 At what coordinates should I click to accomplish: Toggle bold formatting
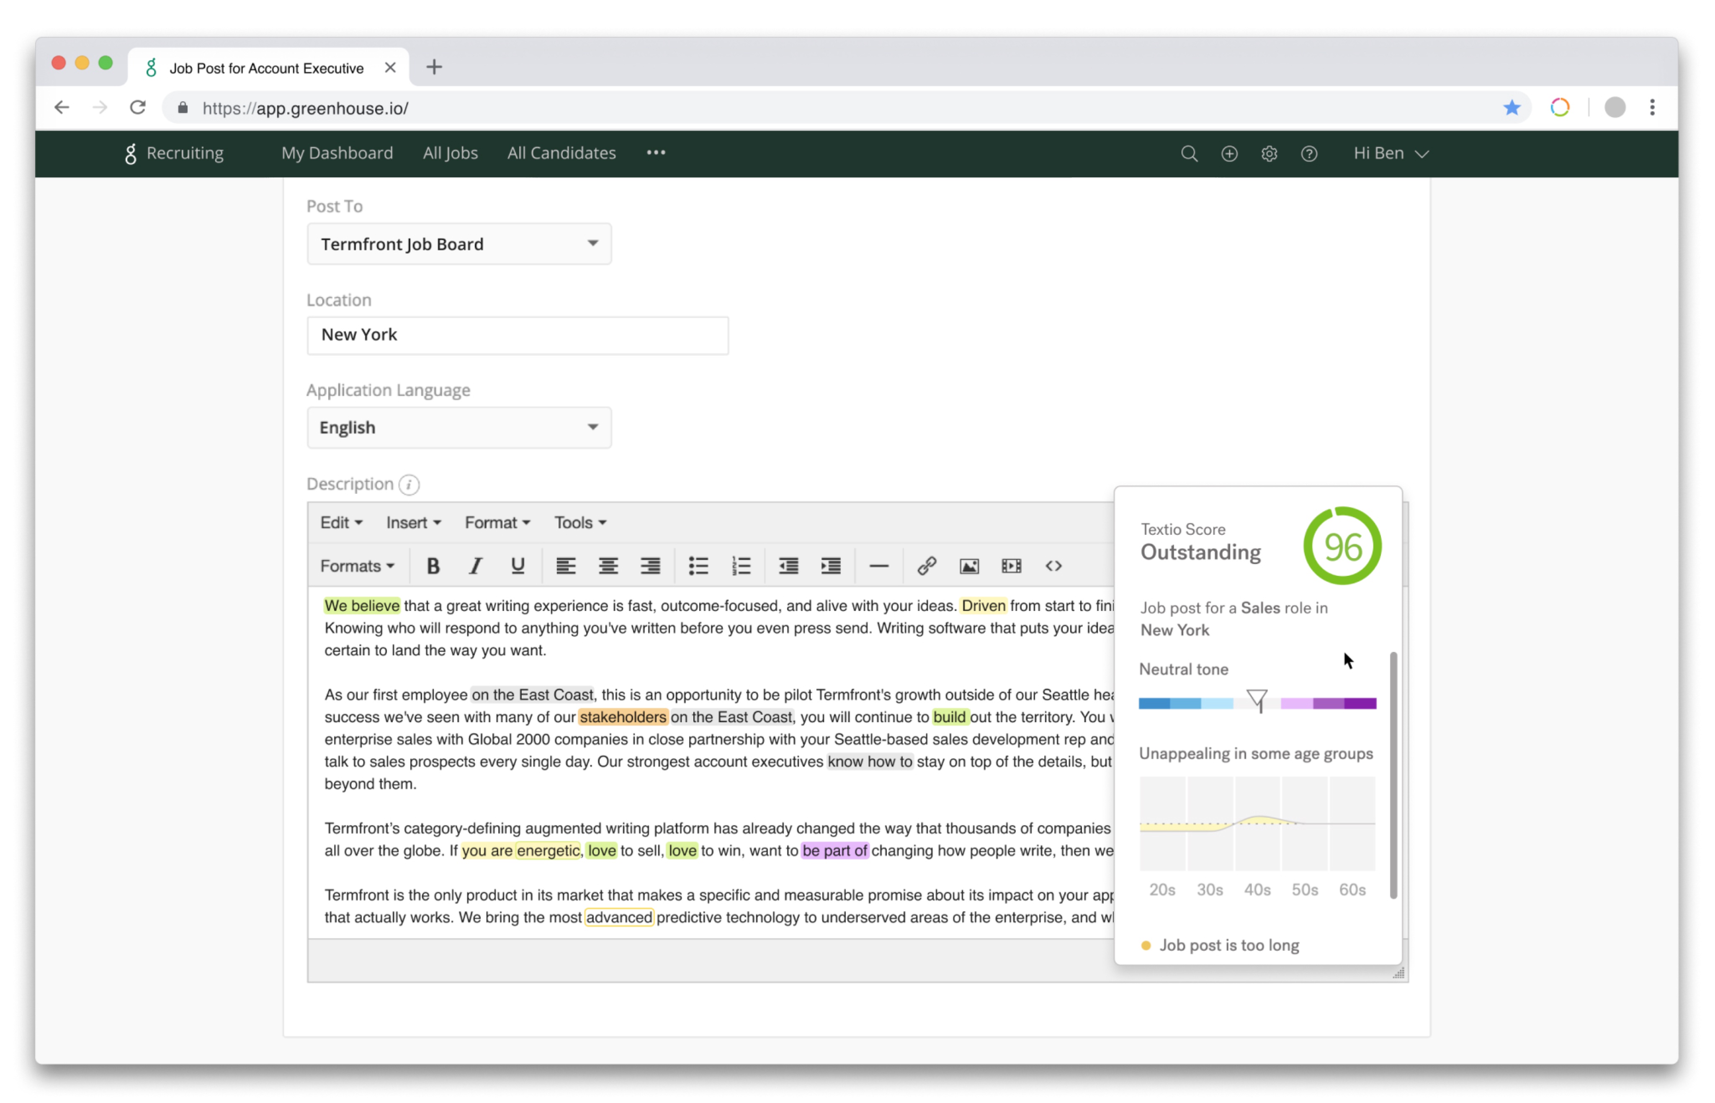(x=432, y=565)
